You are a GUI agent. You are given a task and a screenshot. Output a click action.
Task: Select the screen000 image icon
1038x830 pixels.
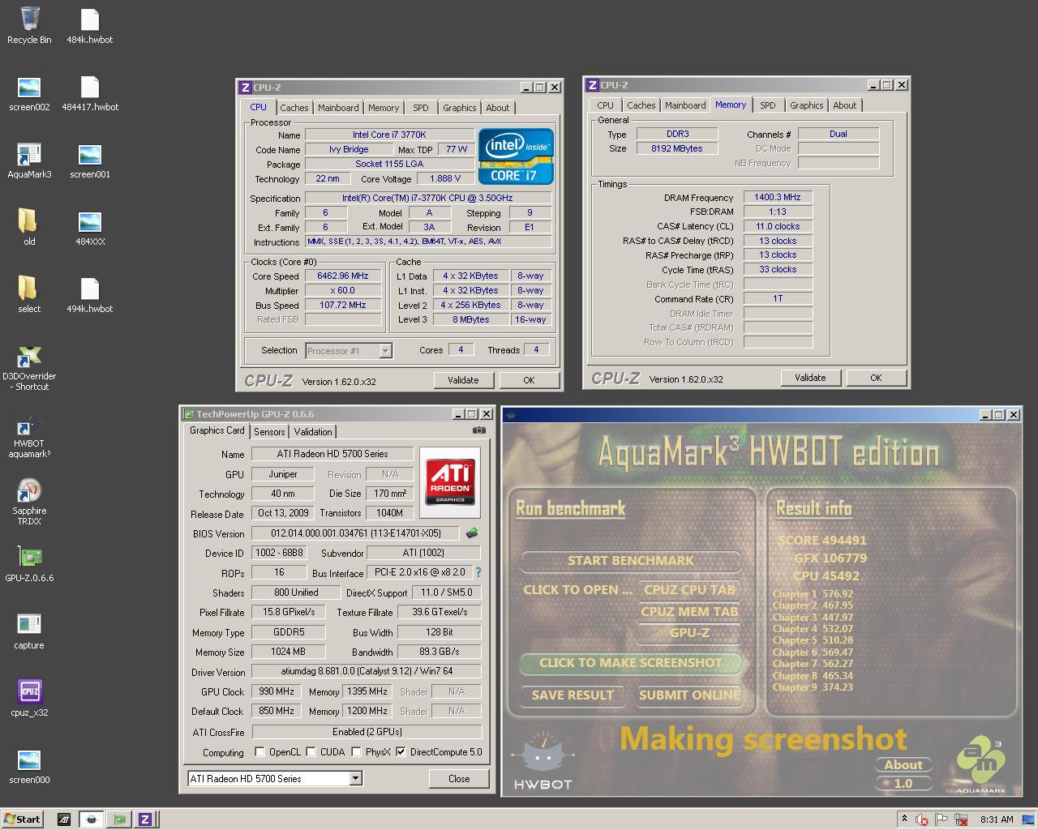pyautogui.click(x=29, y=766)
